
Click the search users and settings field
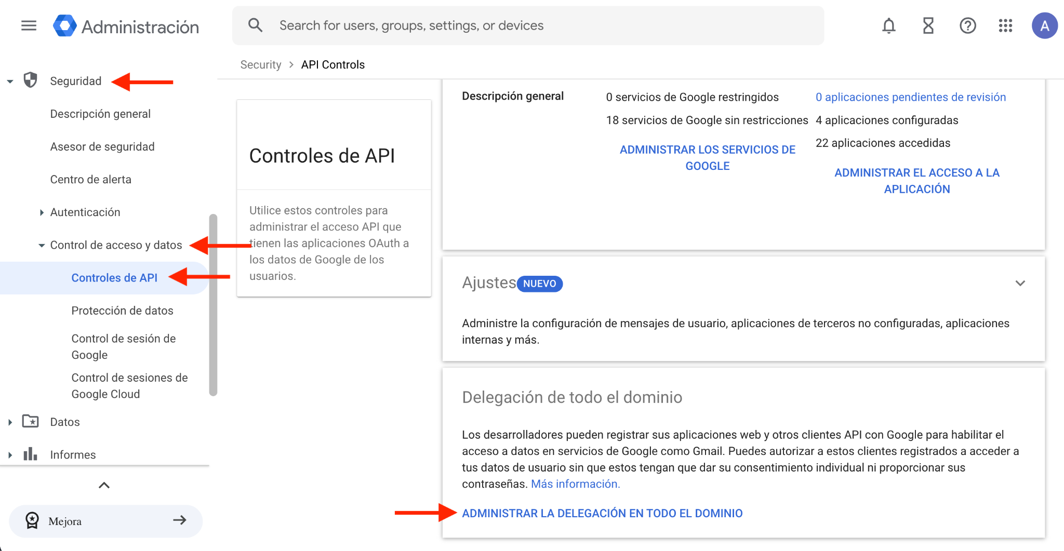pos(527,25)
